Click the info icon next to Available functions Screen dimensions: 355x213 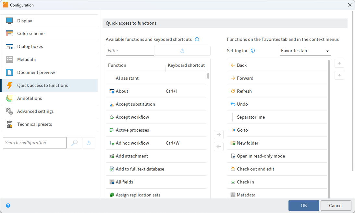coord(197,39)
